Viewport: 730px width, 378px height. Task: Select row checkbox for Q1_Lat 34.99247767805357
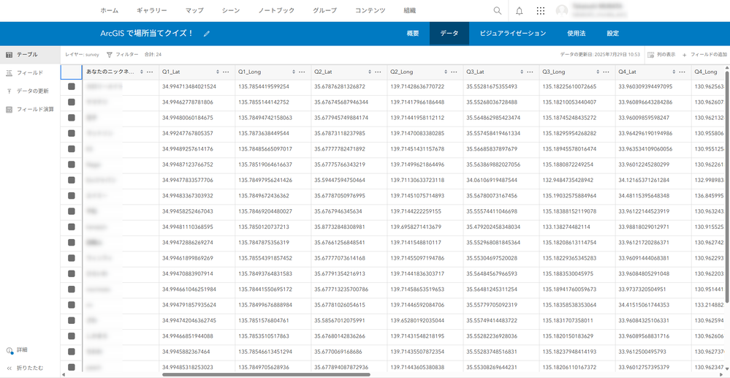pos(71,133)
